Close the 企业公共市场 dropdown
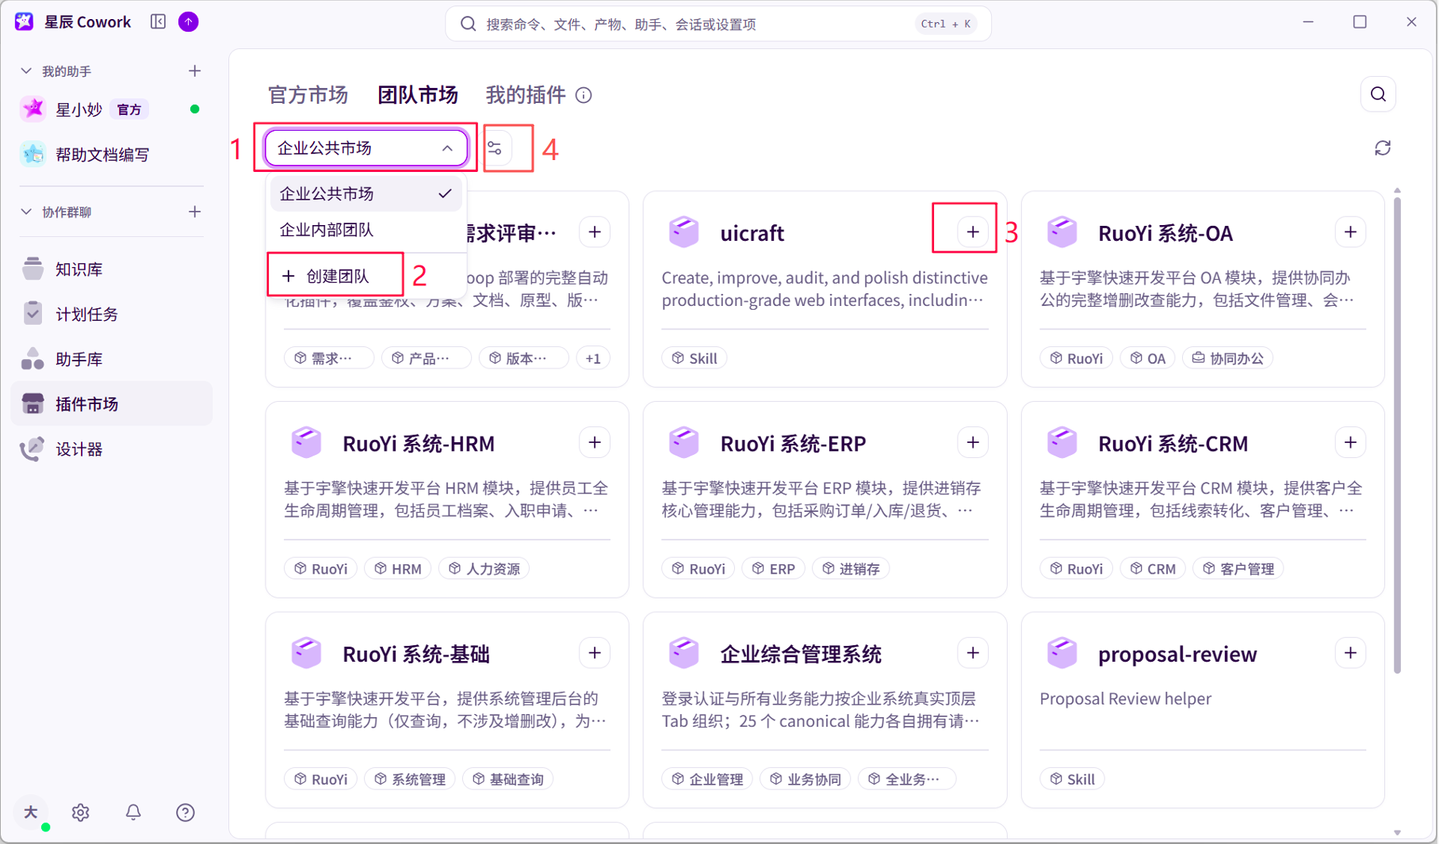Image resolution: width=1439 pixels, height=844 pixels. (x=365, y=148)
